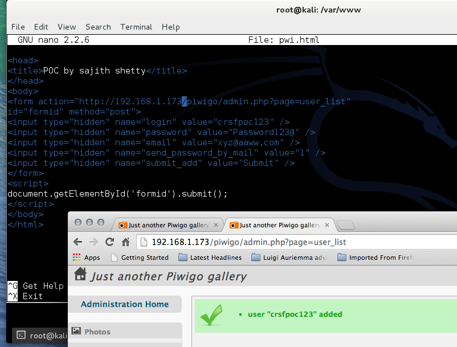The height and width of the screenshot is (347, 457).
Task: Open the Terminal menu
Action: point(136,27)
